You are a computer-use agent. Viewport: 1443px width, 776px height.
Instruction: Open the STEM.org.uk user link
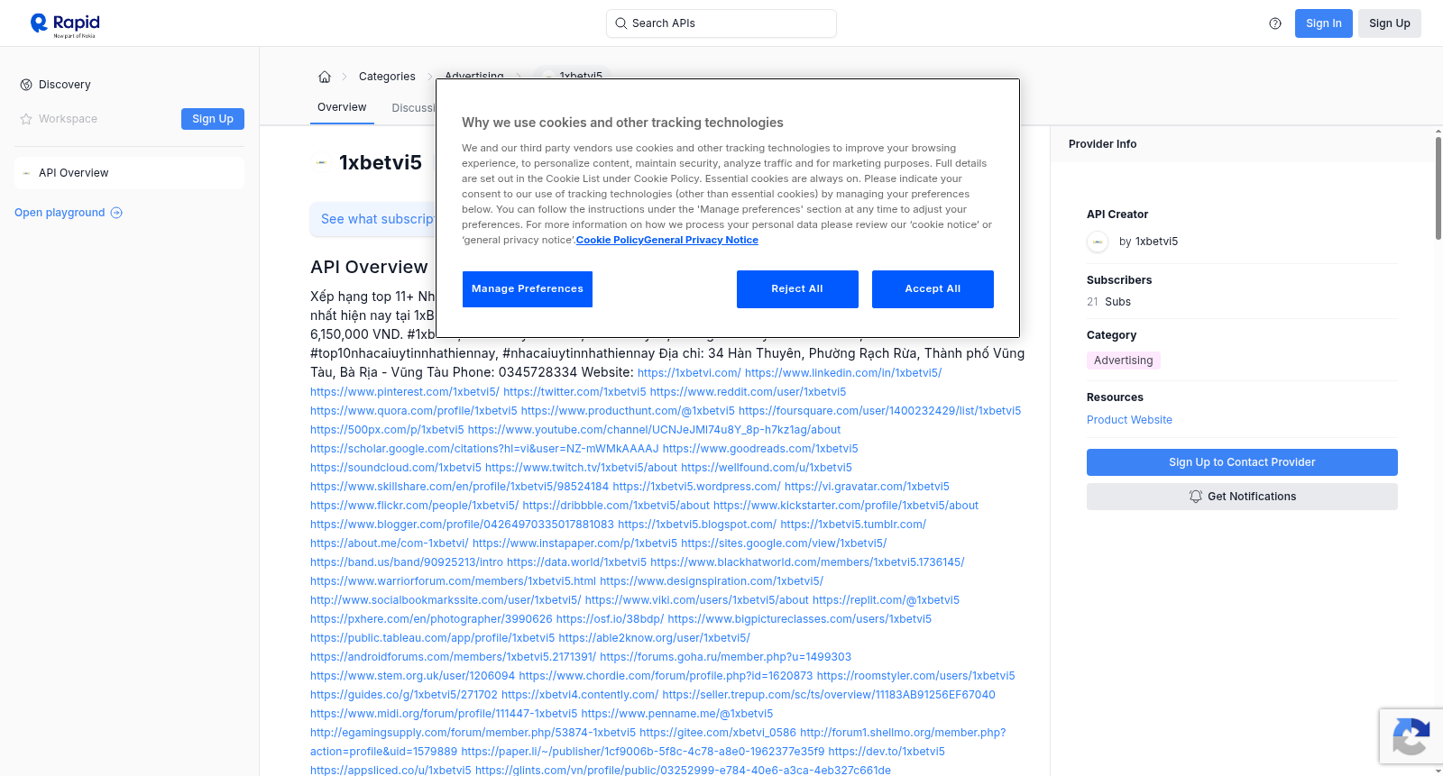click(412, 676)
